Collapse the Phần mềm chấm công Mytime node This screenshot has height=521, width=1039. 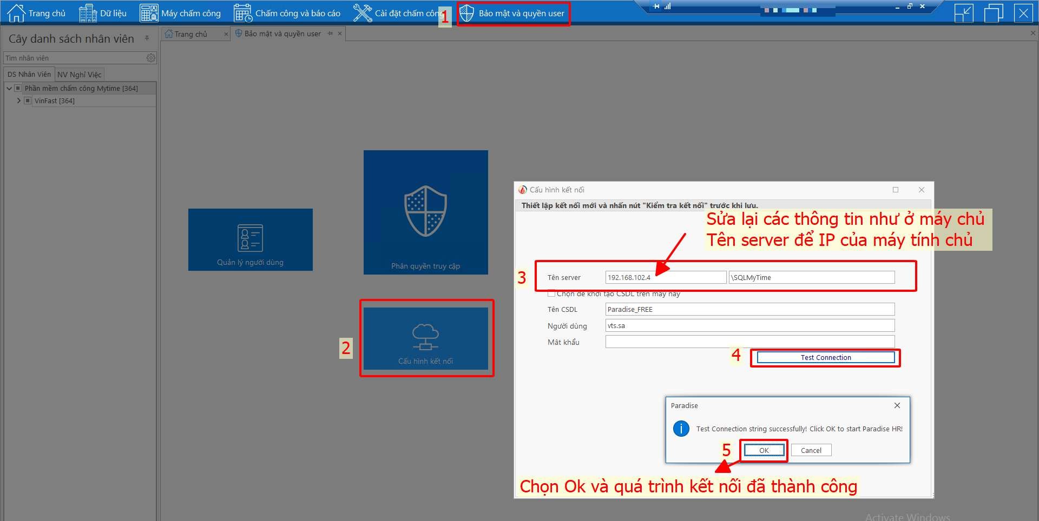(9, 88)
